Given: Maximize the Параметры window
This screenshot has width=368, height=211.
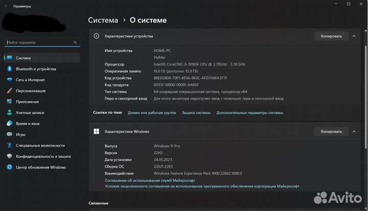Looking at the screenshot, I should (x=349, y=4).
